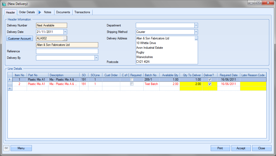The height and width of the screenshot is (156, 276).
Task: Enable C of C Required for item 2
Action: [x=132, y=84]
